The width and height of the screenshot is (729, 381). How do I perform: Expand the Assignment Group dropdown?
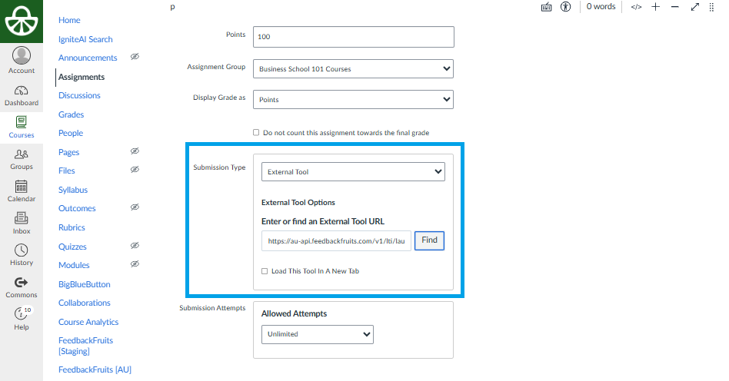[353, 68]
